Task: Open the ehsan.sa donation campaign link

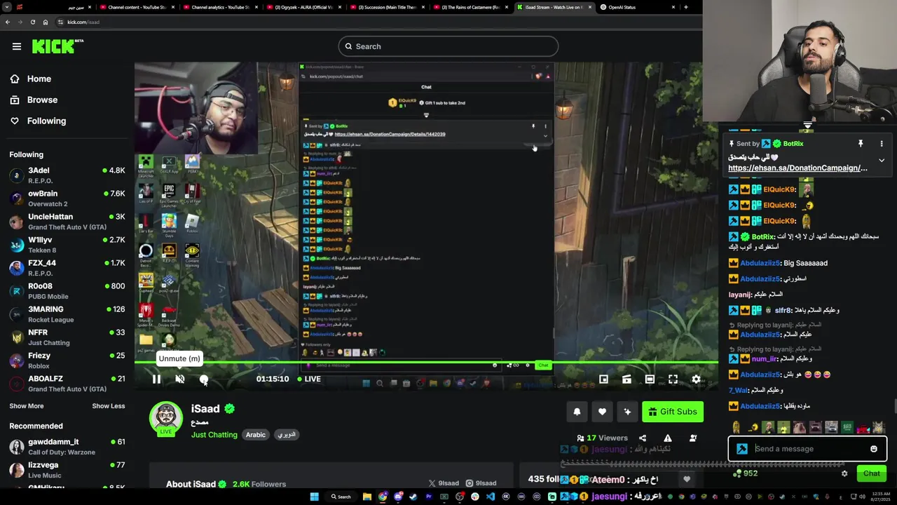Action: [x=797, y=168]
